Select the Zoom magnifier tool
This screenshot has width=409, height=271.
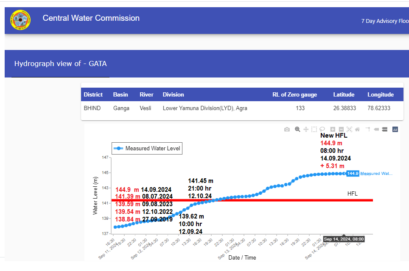(297, 129)
